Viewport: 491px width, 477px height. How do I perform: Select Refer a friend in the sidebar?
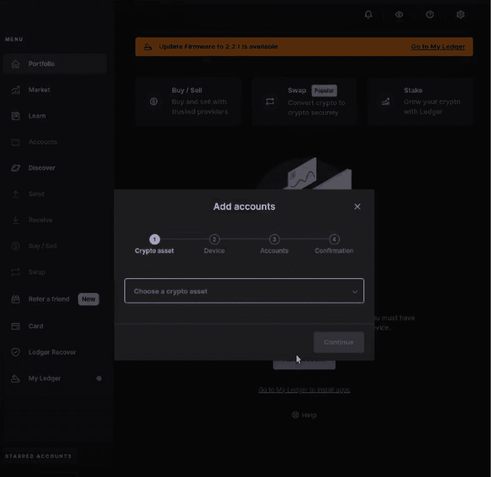coord(49,299)
